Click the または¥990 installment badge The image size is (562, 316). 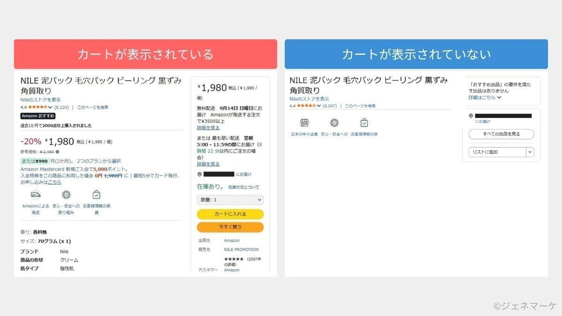[x=34, y=161]
